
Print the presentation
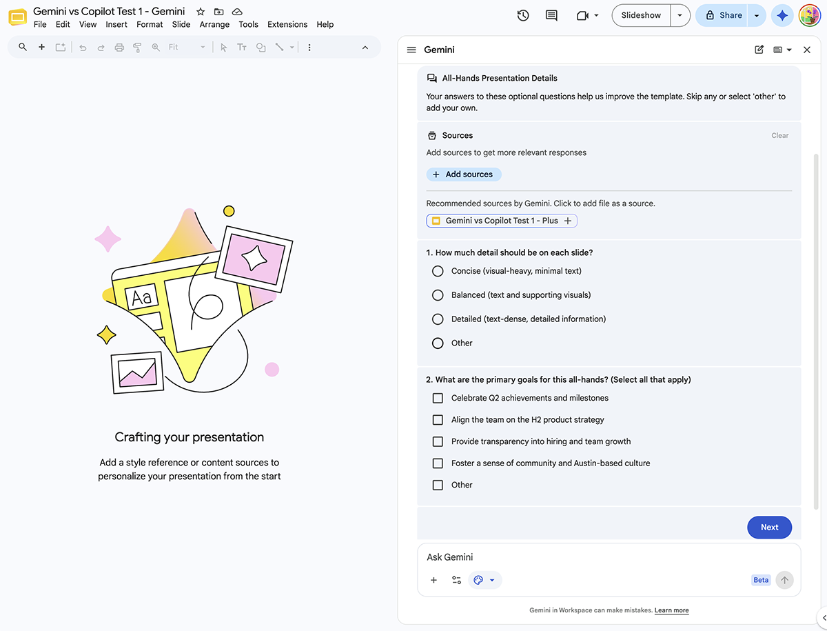pos(119,48)
